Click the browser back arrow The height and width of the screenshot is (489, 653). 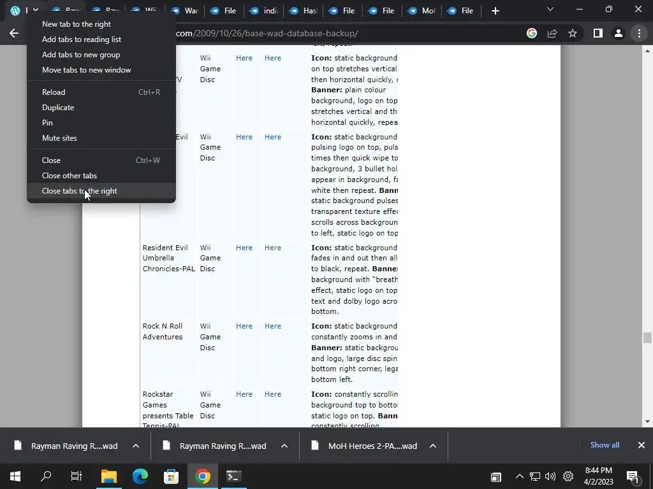point(14,33)
